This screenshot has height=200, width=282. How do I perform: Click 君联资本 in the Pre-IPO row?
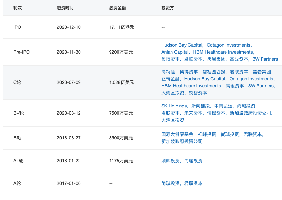(193, 59)
